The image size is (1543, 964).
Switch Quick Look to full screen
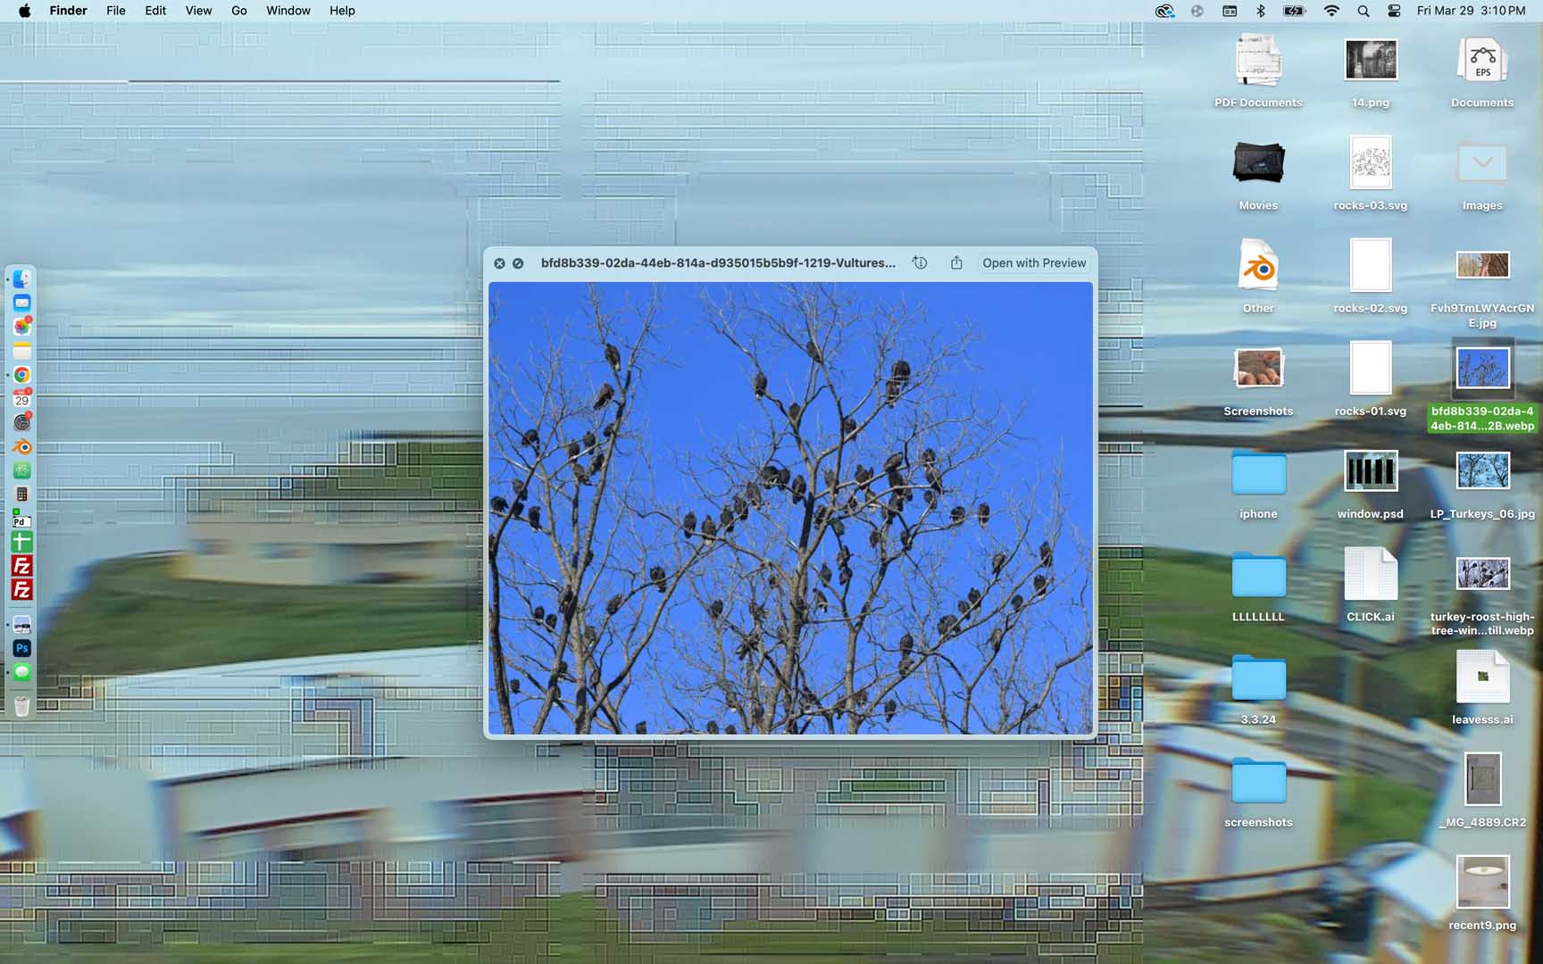518,263
